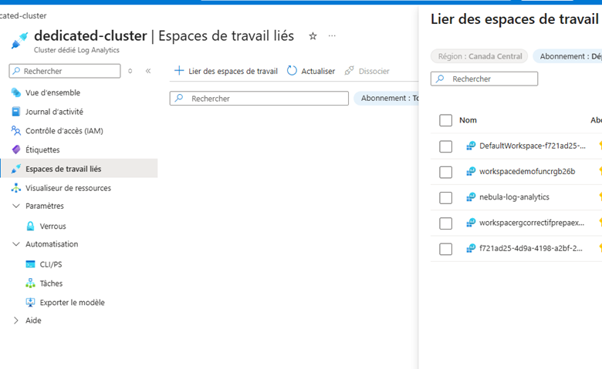The image size is (602, 369).
Task: Go to Vue d'ensemble menu item
Action: [52, 92]
